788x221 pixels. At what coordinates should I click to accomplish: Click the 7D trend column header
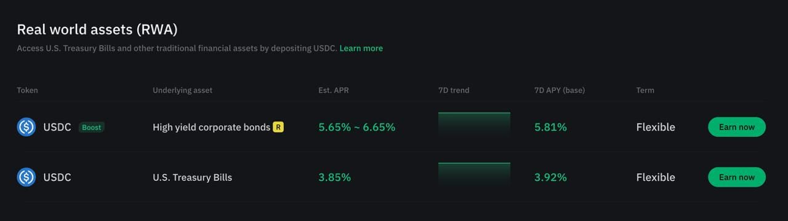tap(454, 90)
